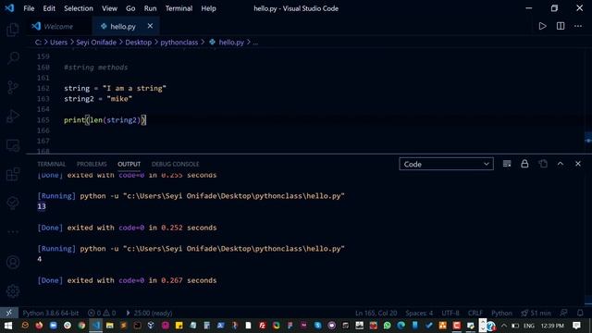The height and width of the screenshot is (333, 592).
Task: Open the Help menu
Action: pyautogui.click(x=208, y=8)
